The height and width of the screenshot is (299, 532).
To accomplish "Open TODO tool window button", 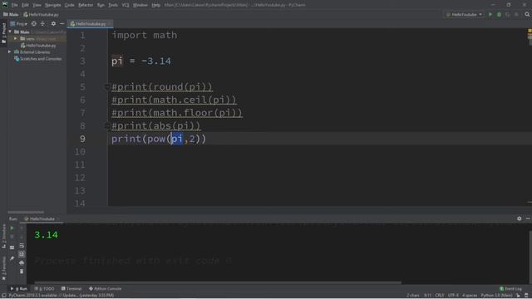I will (44, 289).
